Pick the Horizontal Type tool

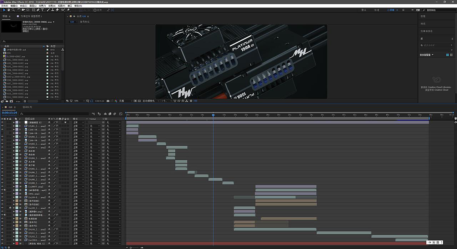42,10
